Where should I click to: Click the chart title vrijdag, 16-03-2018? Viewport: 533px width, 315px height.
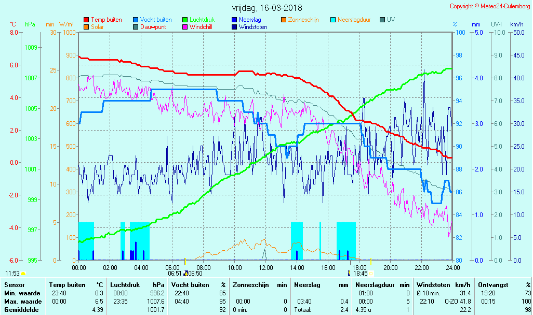(266, 8)
